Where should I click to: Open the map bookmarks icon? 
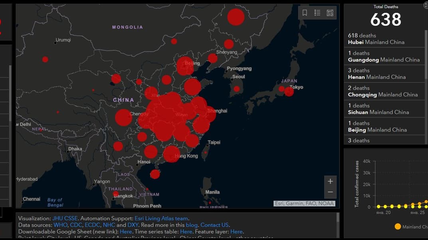(x=305, y=13)
